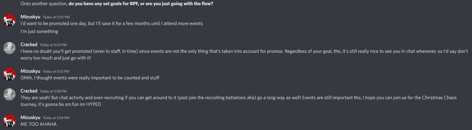Click the 'Today at 5:54 PM' timestamp
The image size is (472, 130).
tap(53, 45)
